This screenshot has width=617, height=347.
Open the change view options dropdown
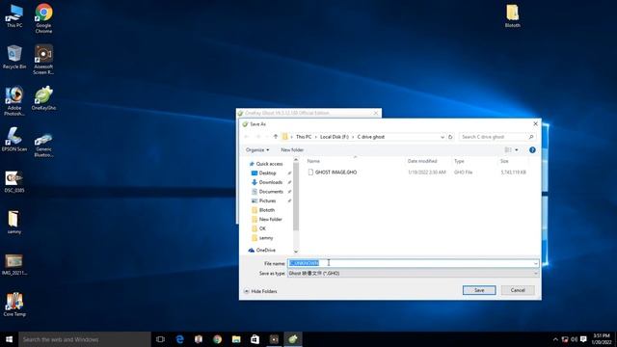pos(517,150)
